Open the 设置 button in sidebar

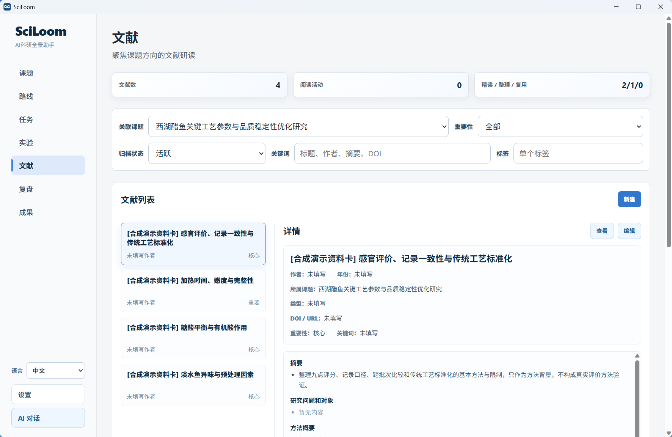coord(48,395)
